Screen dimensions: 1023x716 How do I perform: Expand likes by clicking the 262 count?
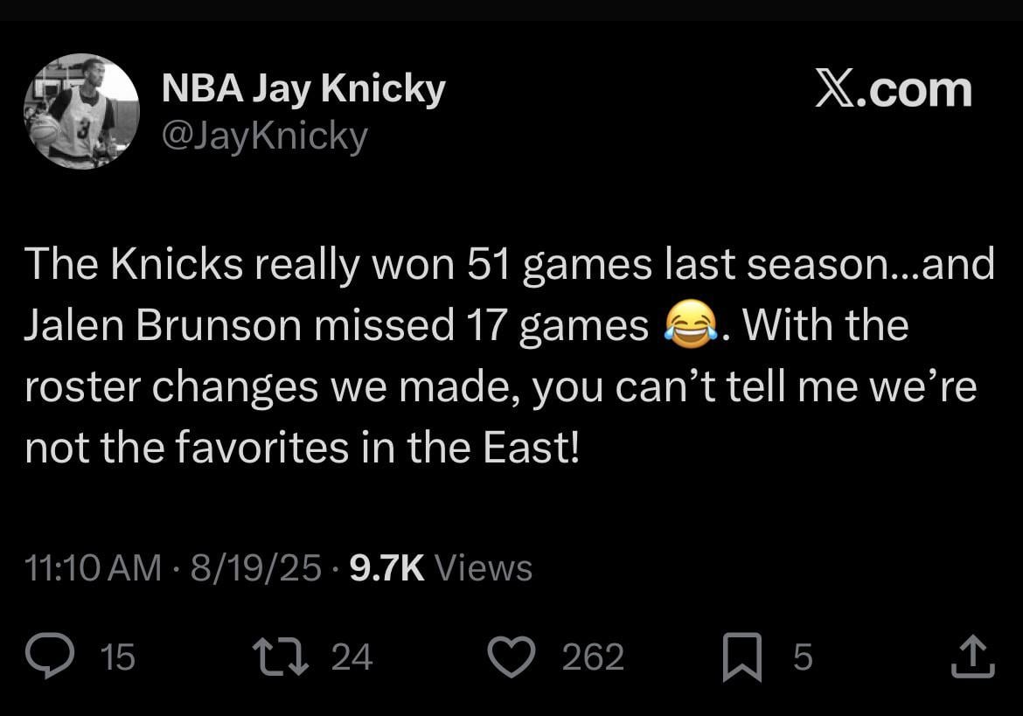pos(592,657)
